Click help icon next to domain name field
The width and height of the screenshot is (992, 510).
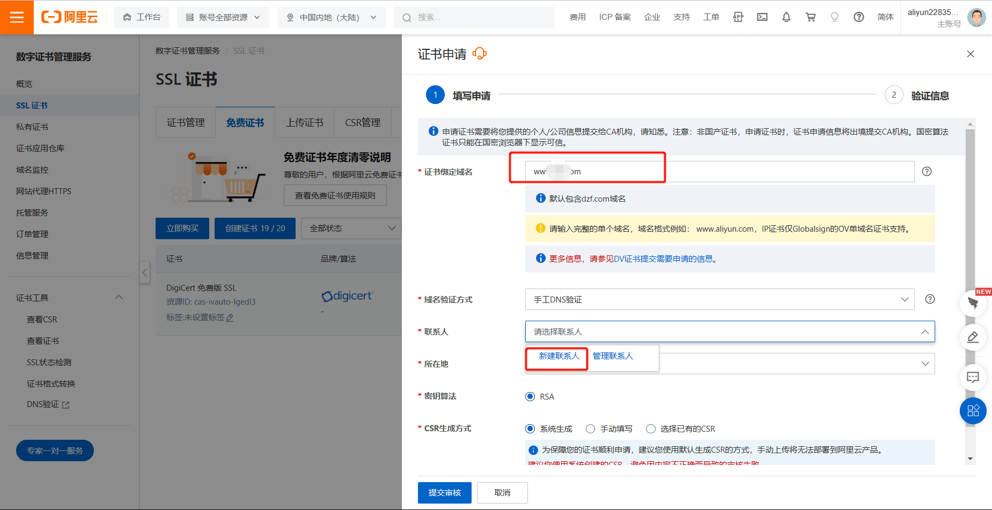click(x=927, y=172)
